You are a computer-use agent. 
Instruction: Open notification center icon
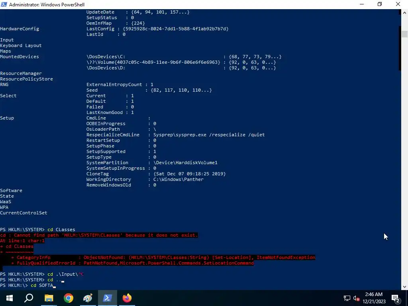pyautogui.click(x=395, y=298)
